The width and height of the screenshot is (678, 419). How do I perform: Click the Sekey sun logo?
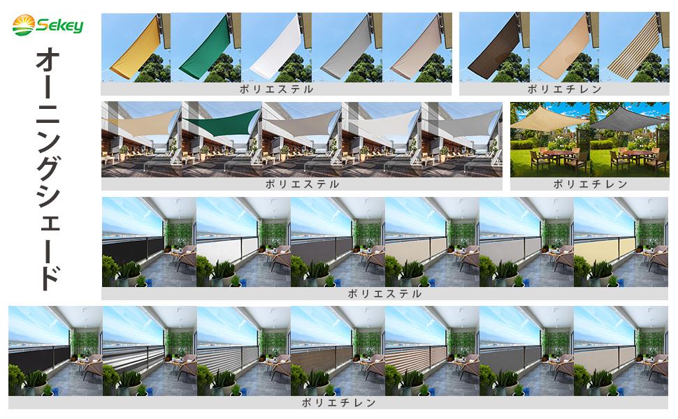[22, 27]
